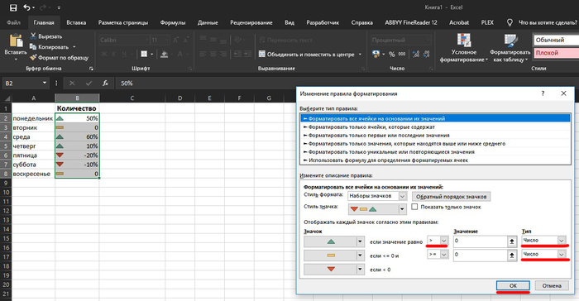The image size is (579, 301).
Task: Click range selector icon in first Значение row
Action: [x=512, y=241]
